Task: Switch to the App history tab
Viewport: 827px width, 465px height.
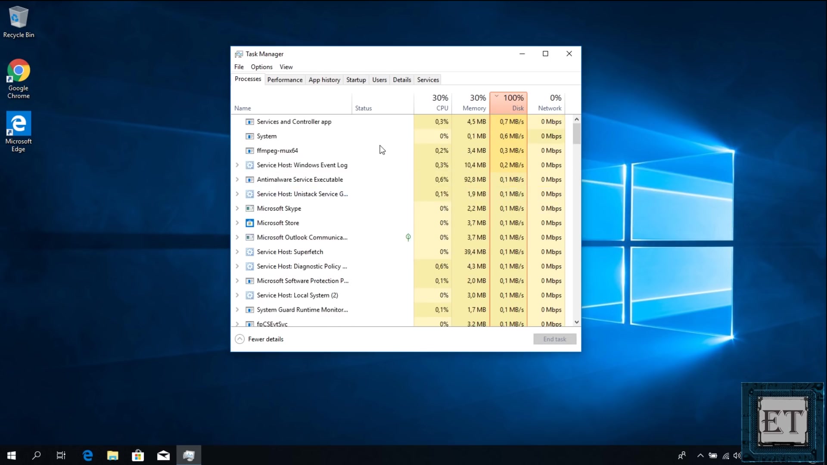Action: (324, 80)
